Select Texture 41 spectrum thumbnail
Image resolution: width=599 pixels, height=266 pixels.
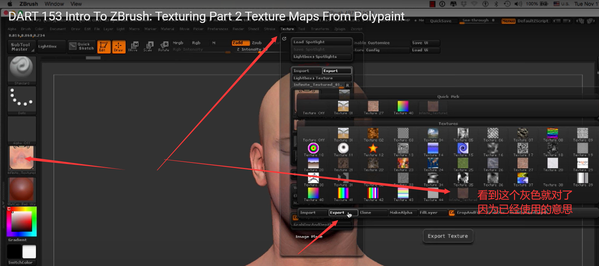coord(343,195)
